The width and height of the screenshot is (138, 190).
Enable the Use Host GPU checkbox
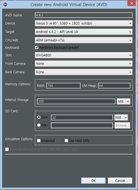click(x=66, y=140)
